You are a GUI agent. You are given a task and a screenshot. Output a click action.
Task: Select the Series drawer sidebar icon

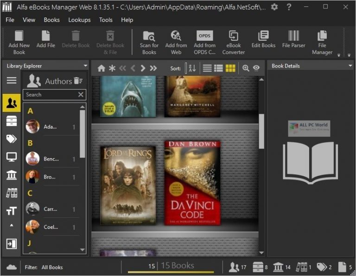[12, 121]
